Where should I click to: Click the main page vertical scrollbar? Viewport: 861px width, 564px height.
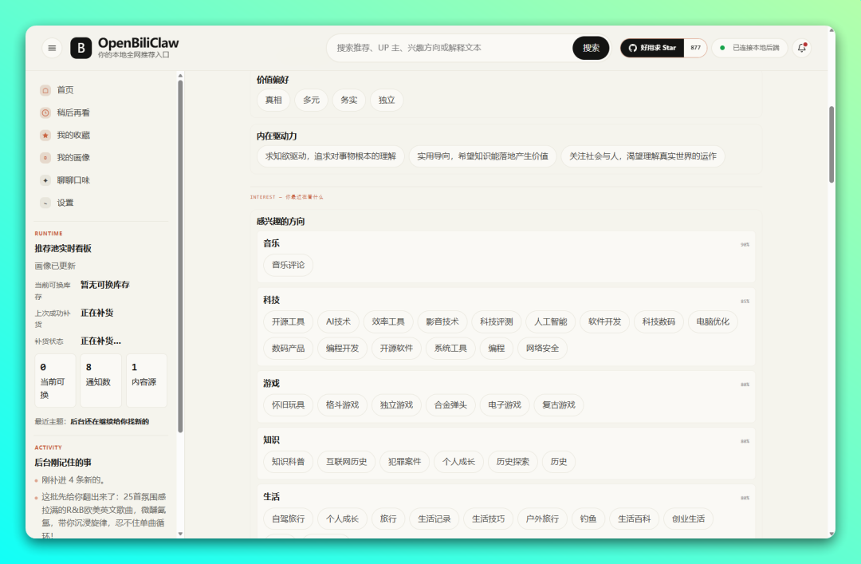pyautogui.click(x=832, y=144)
